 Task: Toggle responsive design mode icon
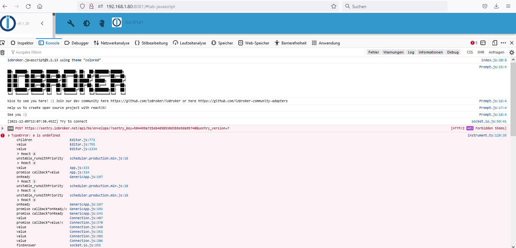[x=495, y=43]
